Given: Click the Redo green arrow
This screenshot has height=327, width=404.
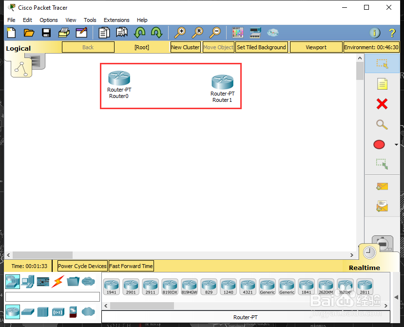Looking at the screenshot, I should tap(156, 33).
